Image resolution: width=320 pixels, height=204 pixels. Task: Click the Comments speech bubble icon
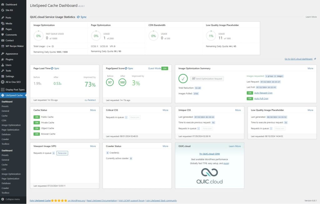pos(2,35)
